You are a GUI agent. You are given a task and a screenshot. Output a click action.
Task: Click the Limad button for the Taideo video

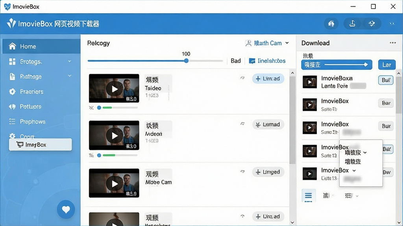(268, 78)
